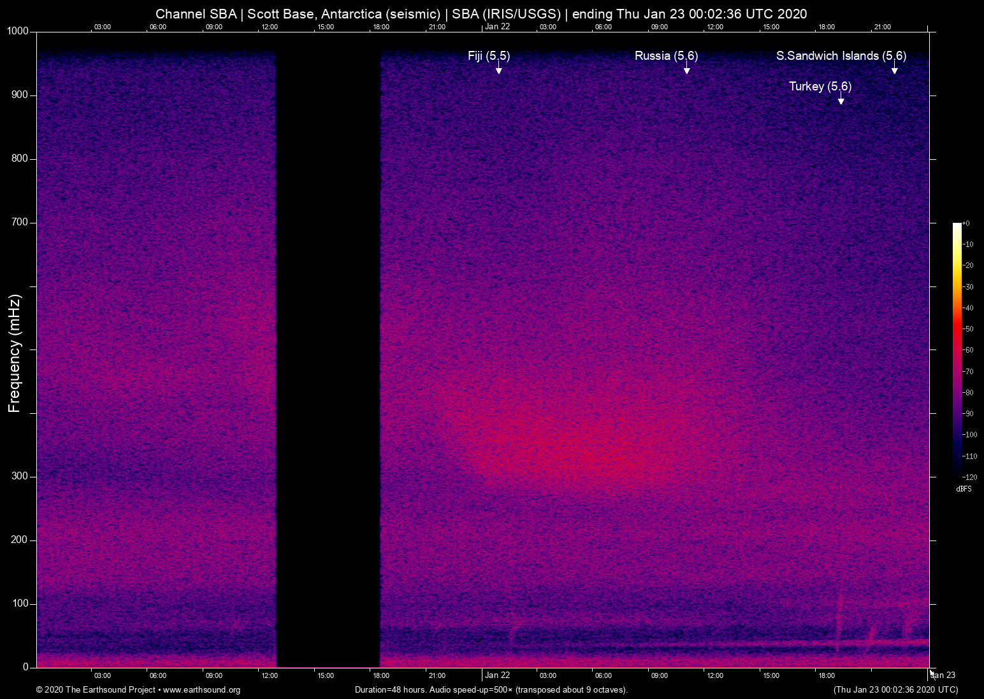984x699 pixels.
Task: Select the Turkey (5.6) event arrow
Action: point(841,100)
